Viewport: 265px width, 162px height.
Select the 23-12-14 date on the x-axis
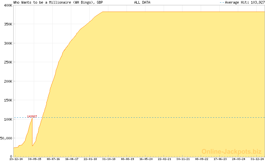16,159
